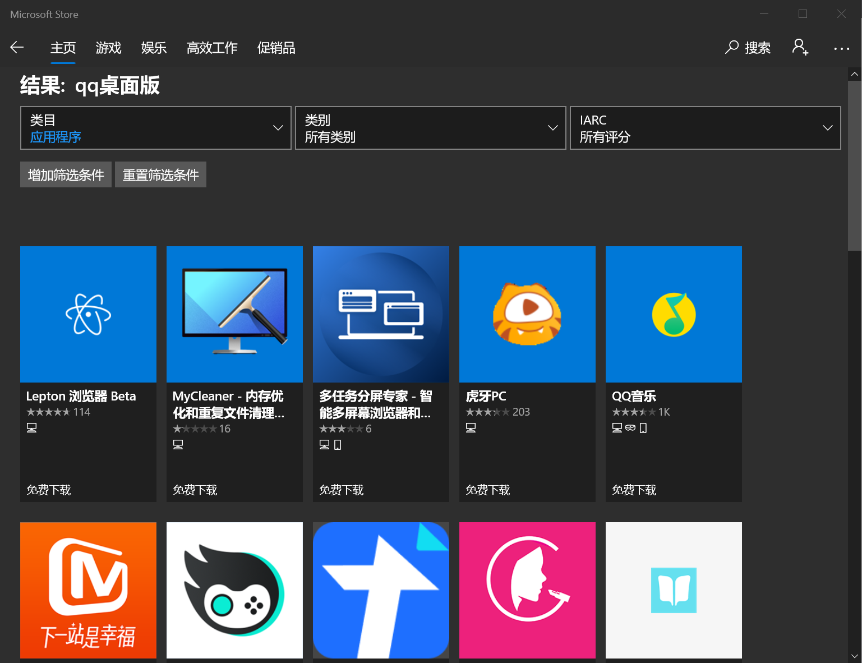Click the Lepton 浏览器 Beta tile
This screenshot has height=663, width=862.
pos(88,314)
